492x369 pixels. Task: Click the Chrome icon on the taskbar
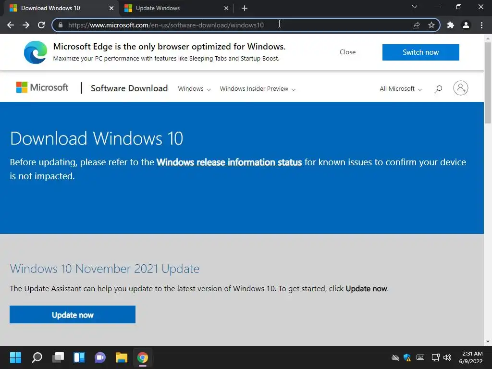click(142, 357)
